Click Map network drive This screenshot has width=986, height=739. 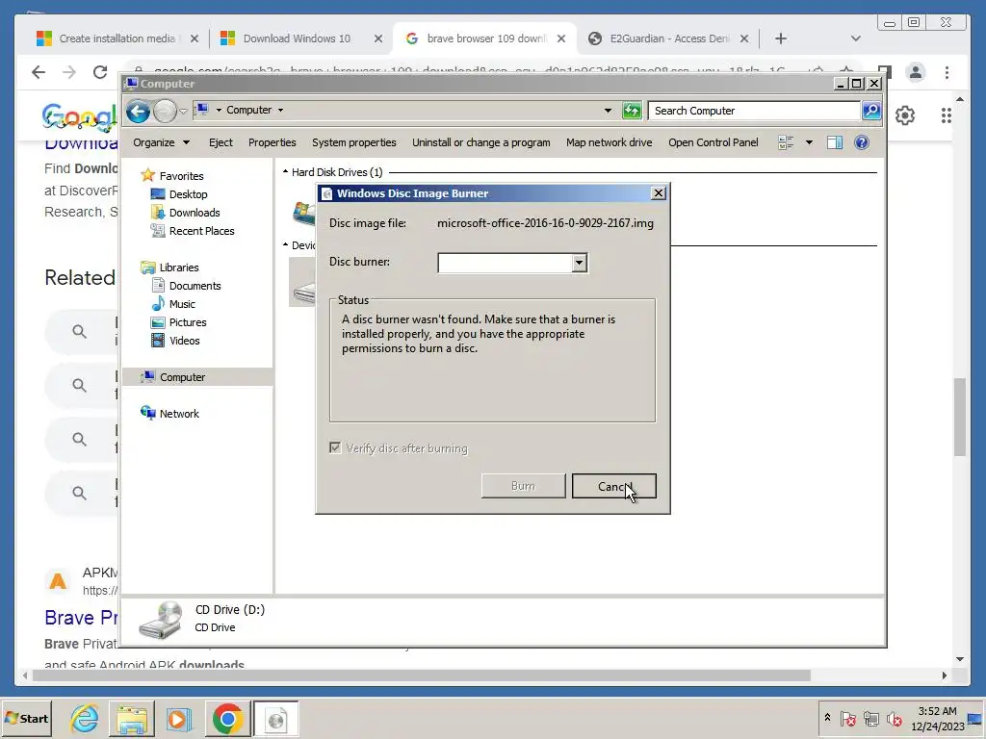[609, 142]
